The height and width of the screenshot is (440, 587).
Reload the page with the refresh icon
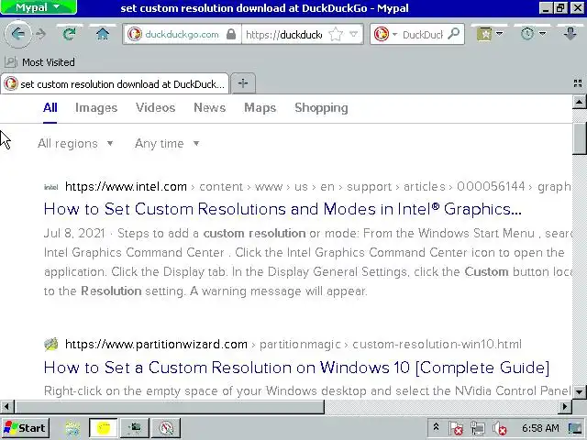[x=69, y=35]
